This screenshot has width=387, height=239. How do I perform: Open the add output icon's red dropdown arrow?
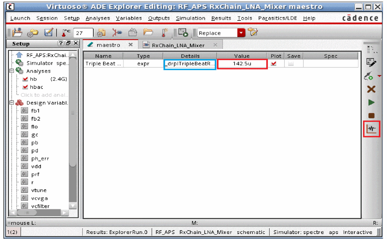[x=380, y=76]
